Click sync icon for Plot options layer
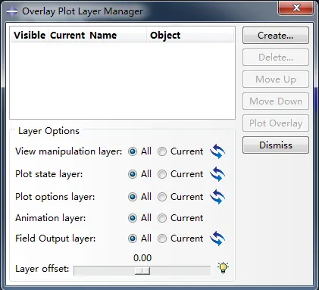Image resolution: width=319 pixels, height=290 pixels. 217,197
